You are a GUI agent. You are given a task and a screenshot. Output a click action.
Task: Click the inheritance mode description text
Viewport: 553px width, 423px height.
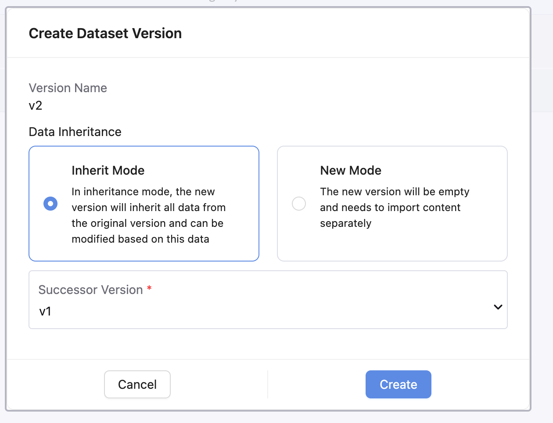pyautogui.click(x=149, y=215)
